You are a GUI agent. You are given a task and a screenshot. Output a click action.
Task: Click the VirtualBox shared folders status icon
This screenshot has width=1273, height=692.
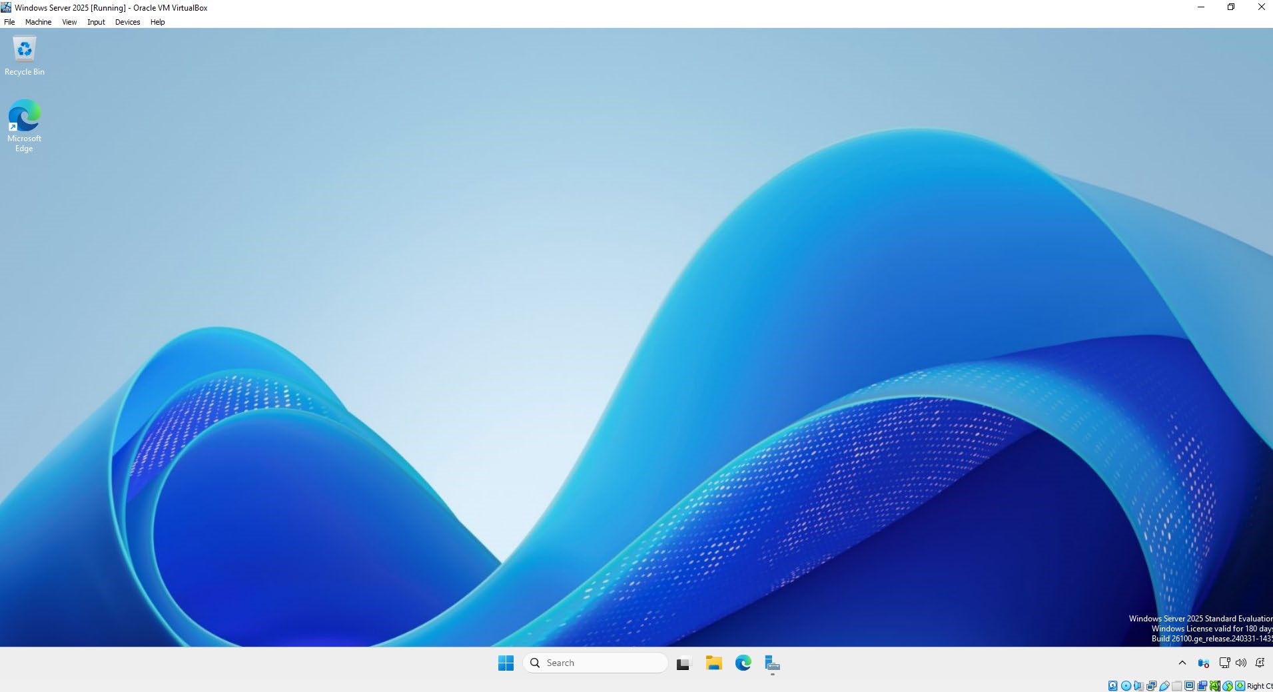1177,686
